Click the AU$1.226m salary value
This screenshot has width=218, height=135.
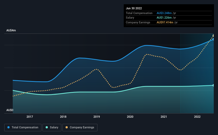(x=164, y=18)
